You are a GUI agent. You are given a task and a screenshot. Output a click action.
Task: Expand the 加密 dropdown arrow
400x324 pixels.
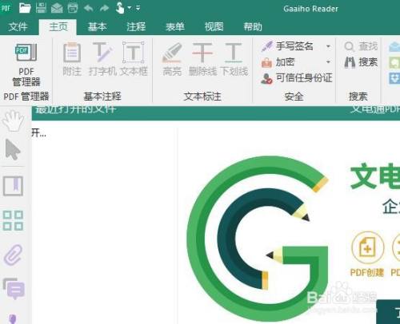point(328,62)
